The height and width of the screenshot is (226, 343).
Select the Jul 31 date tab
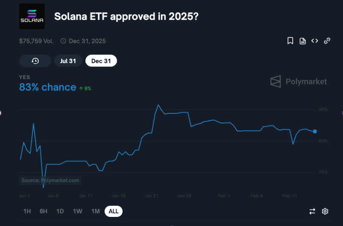click(68, 61)
